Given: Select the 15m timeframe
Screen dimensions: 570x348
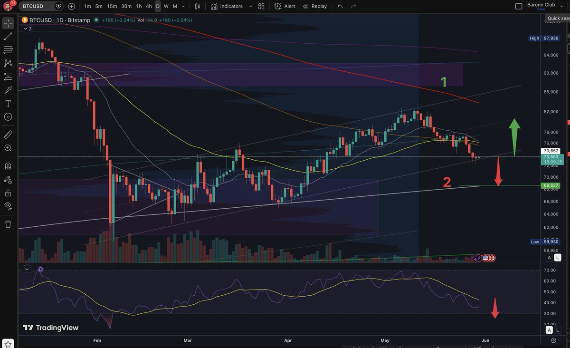Looking at the screenshot, I should coord(112,6).
